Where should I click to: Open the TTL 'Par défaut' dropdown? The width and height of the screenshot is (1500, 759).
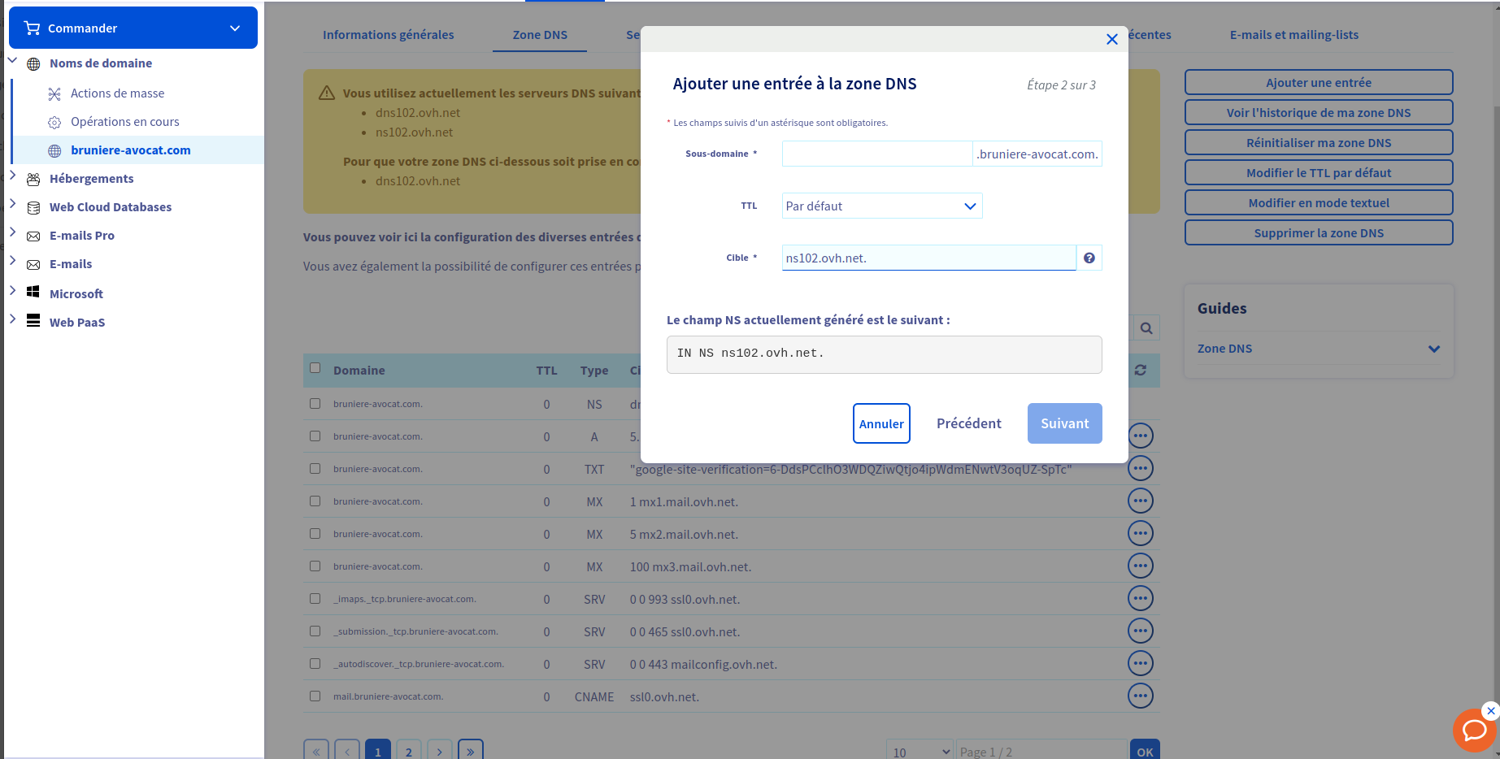881,206
